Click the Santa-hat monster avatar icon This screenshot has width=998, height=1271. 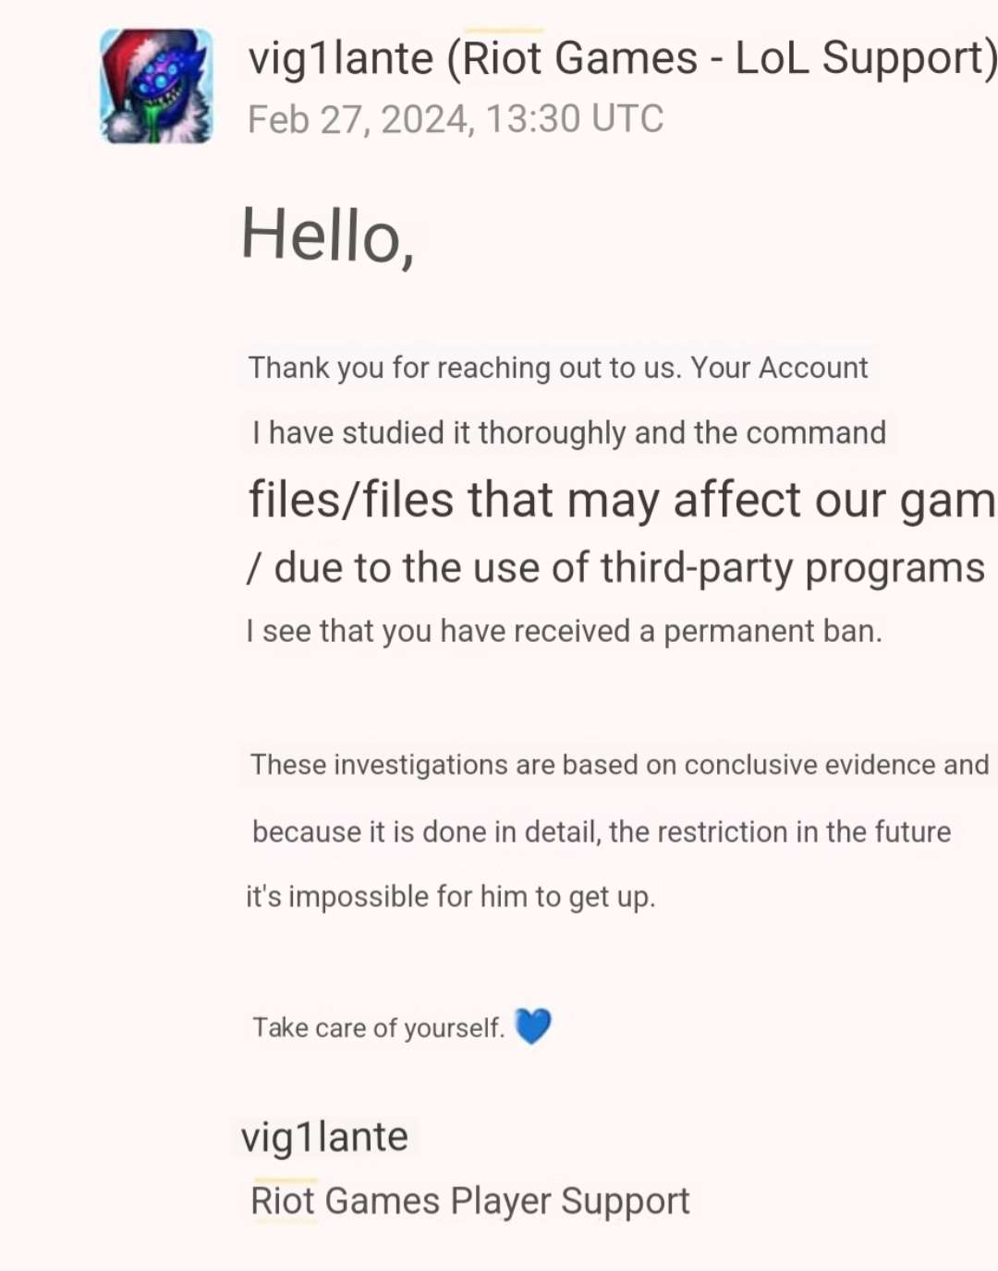tap(156, 86)
